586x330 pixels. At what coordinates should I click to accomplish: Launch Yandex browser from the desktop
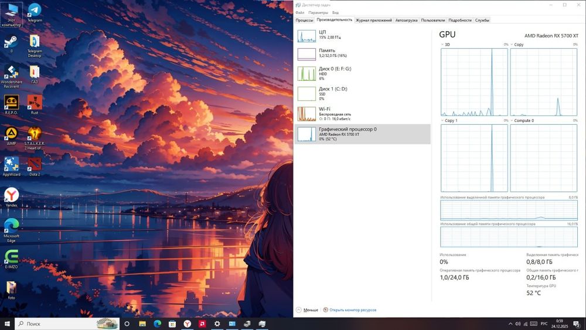11,196
